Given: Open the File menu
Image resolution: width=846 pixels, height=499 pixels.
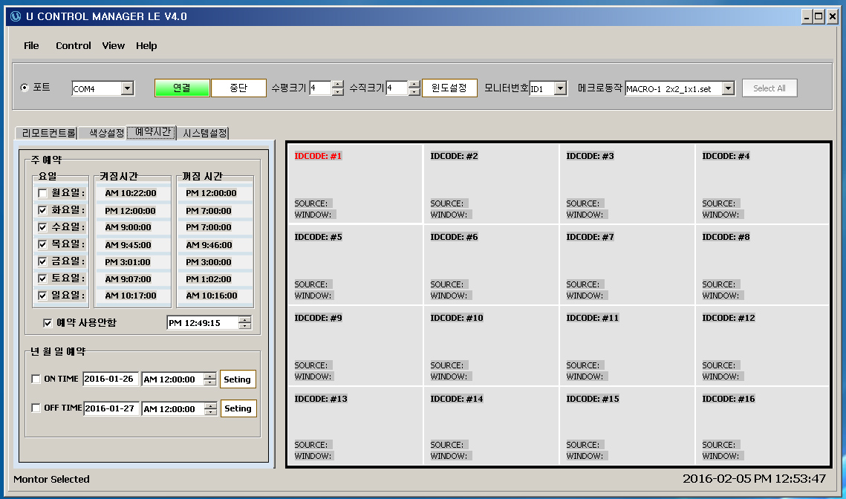Looking at the screenshot, I should [x=31, y=46].
